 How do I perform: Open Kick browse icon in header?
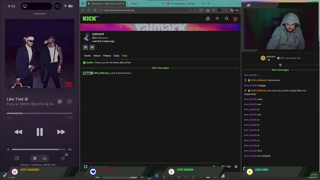(x=208, y=18)
